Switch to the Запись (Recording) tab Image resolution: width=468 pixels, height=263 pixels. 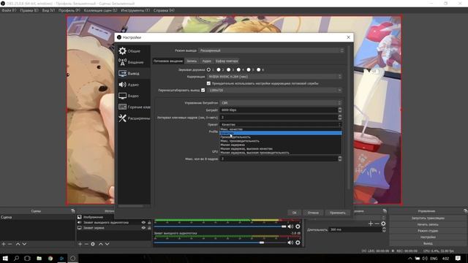click(x=192, y=61)
